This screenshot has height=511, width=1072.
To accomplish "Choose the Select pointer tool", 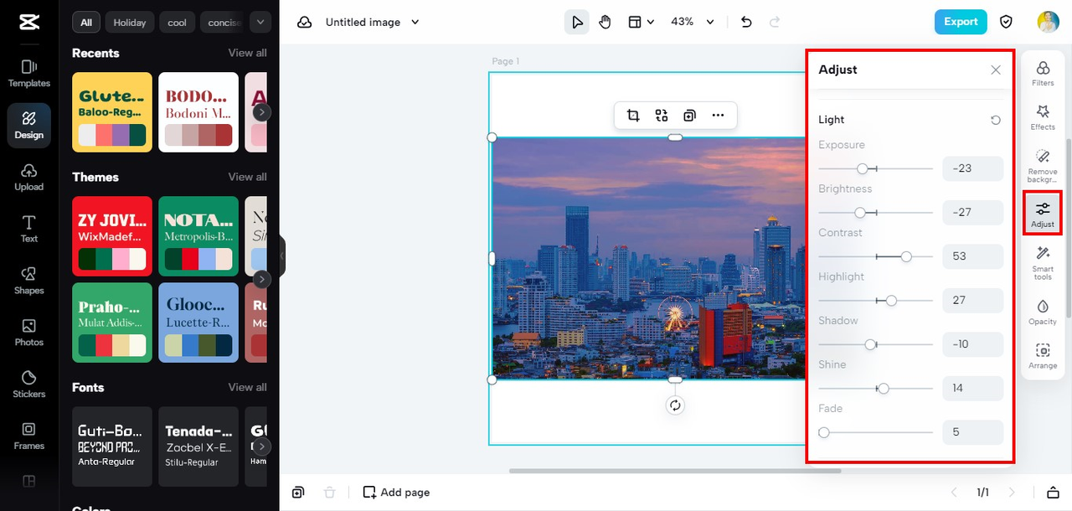I will 577,23.
